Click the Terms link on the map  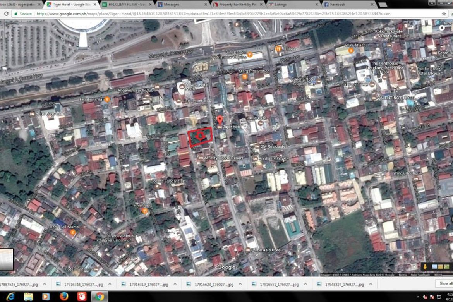[402, 275]
